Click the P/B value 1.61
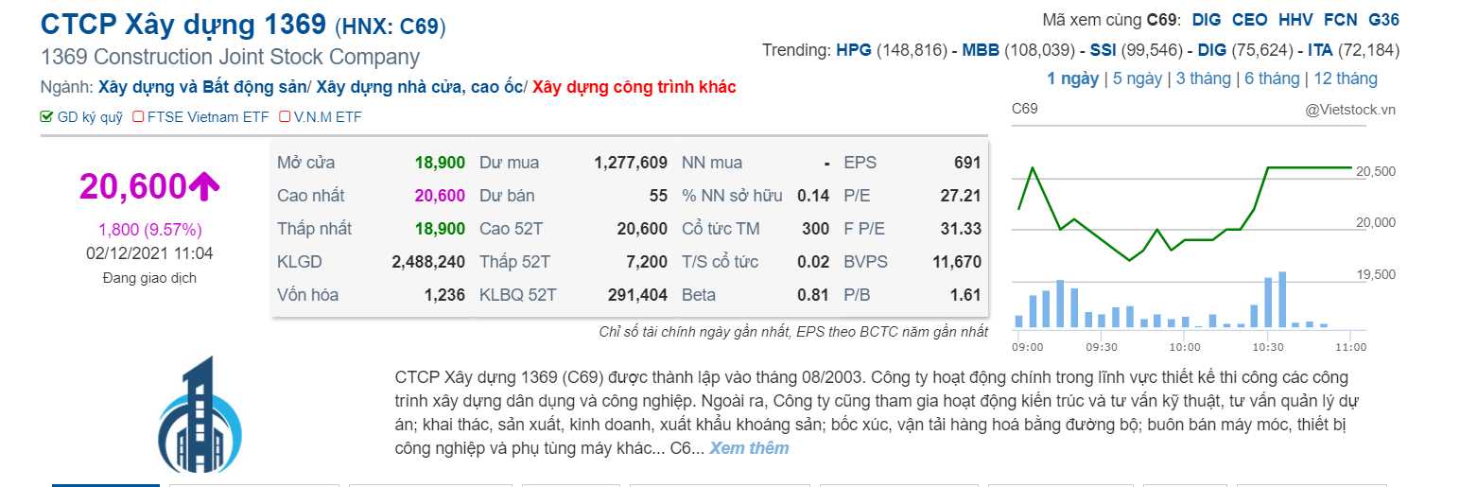1477x487 pixels. pyautogui.click(x=965, y=295)
